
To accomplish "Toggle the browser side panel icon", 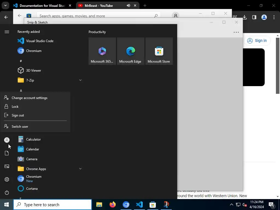I will click(254, 17).
